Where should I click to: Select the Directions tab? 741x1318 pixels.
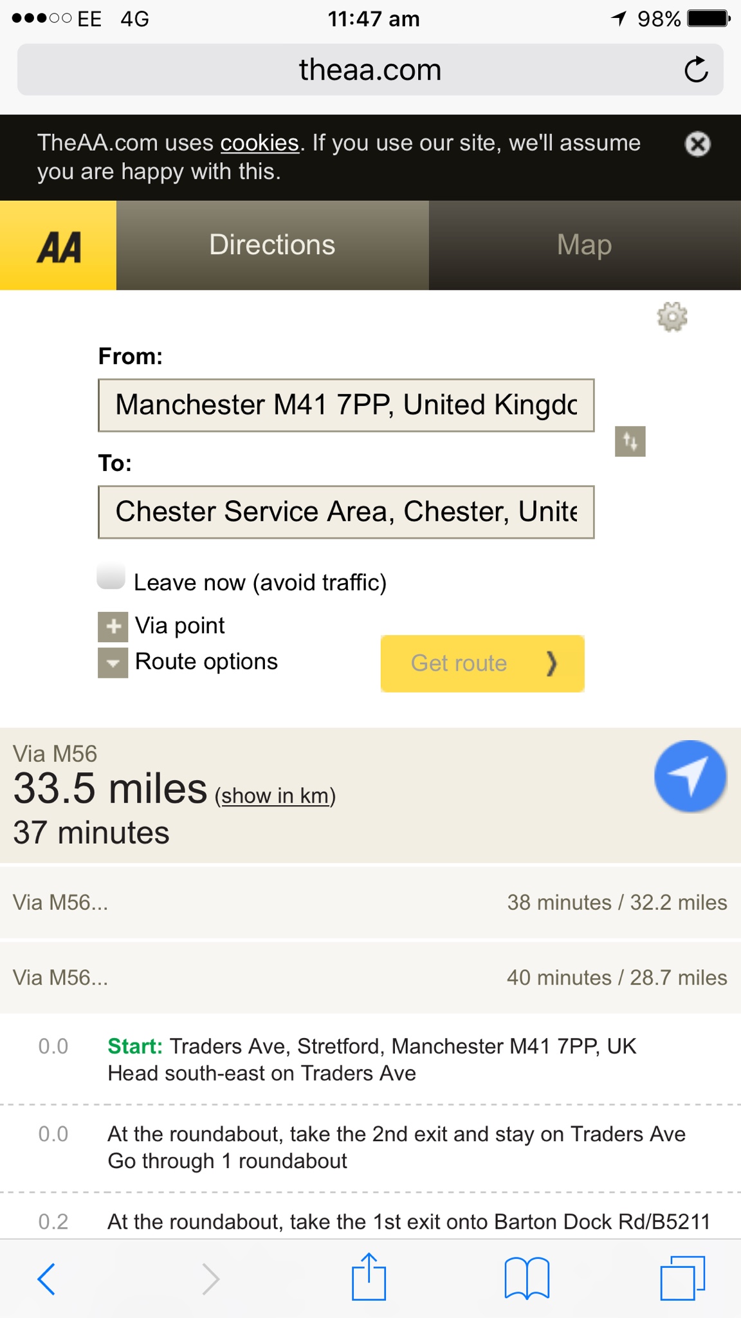(x=272, y=245)
